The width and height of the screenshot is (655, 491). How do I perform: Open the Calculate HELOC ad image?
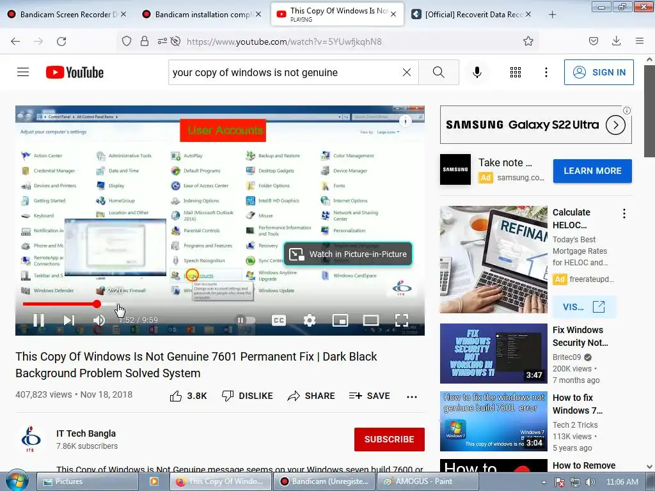point(493,260)
